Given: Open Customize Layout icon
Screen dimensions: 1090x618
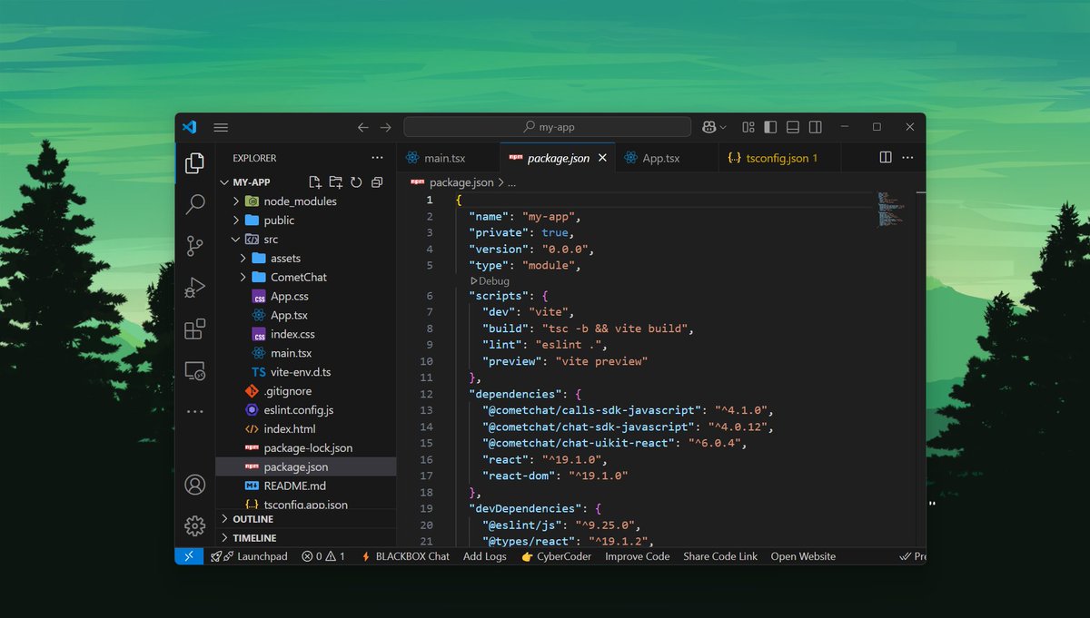Looking at the screenshot, I should pos(748,127).
